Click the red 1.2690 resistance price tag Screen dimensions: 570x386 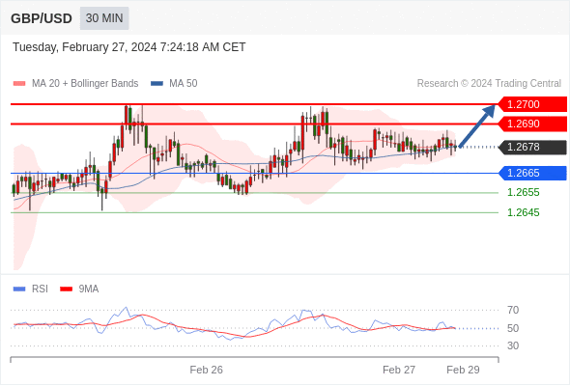(x=532, y=124)
